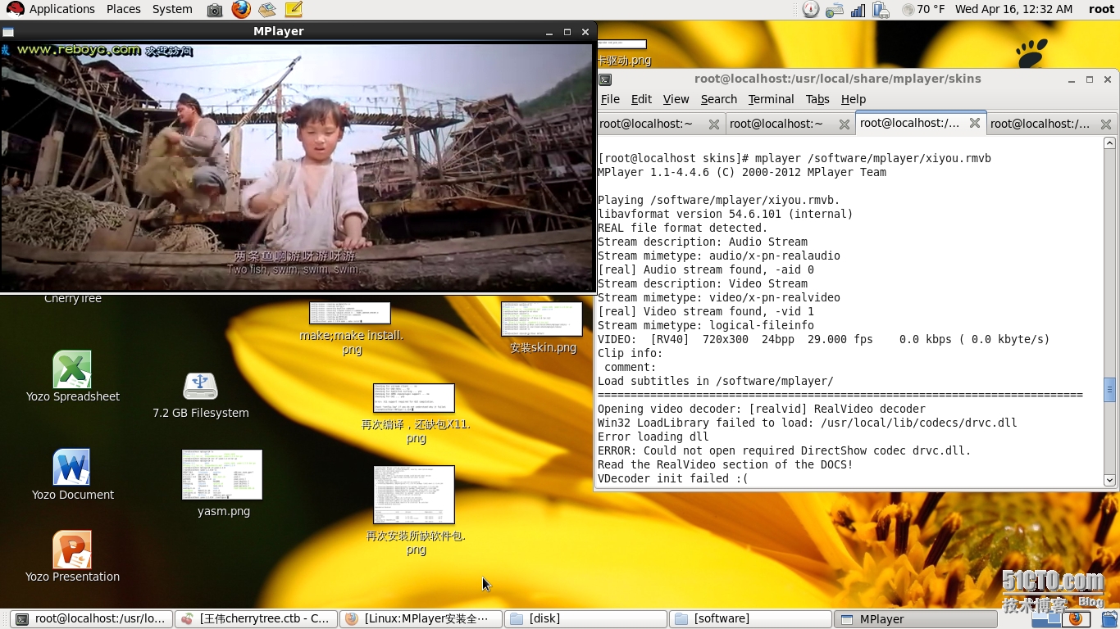Select the 再次编译，还缺包X11.png file
The height and width of the screenshot is (629, 1120).
pos(415,414)
